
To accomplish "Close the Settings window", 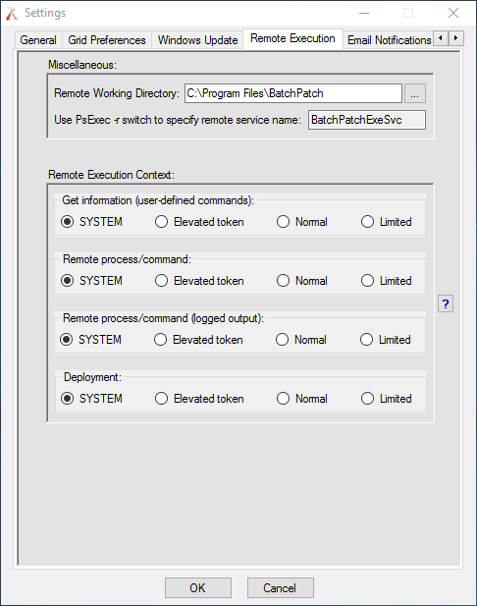I will coord(453,13).
